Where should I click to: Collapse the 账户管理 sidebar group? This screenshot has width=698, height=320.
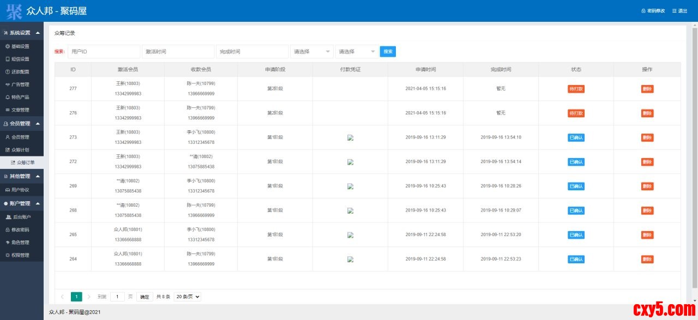pyautogui.click(x=38, y=203)
